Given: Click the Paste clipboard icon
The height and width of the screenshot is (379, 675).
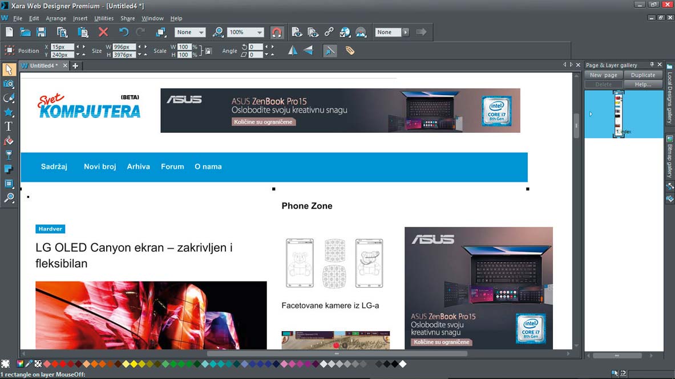Looking at the screenshot, I should click(x=83, y=32).
